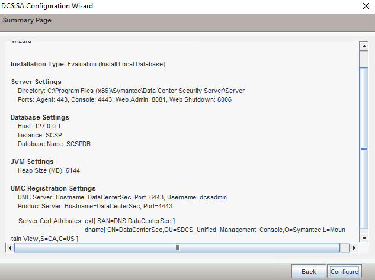Click the horizontal scrollbar right arrow
Screen dimensions: 375x280
354,248
